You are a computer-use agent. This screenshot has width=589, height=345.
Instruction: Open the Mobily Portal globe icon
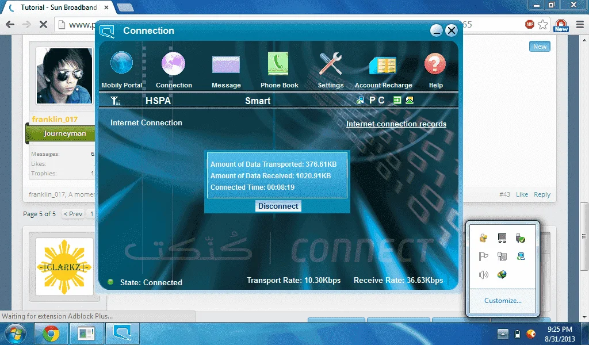click(x=121, y=63)
